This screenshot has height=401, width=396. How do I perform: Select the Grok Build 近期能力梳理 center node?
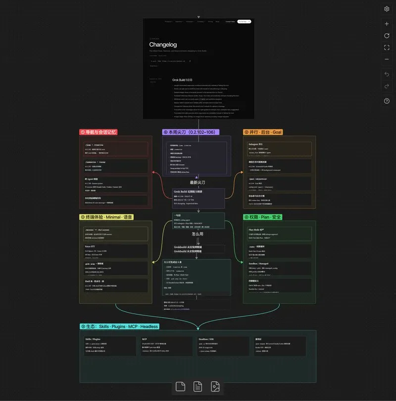coord(198,198)
